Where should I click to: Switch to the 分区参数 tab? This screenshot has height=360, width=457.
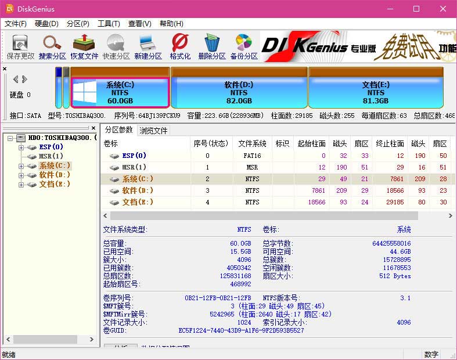click(118, 129)
